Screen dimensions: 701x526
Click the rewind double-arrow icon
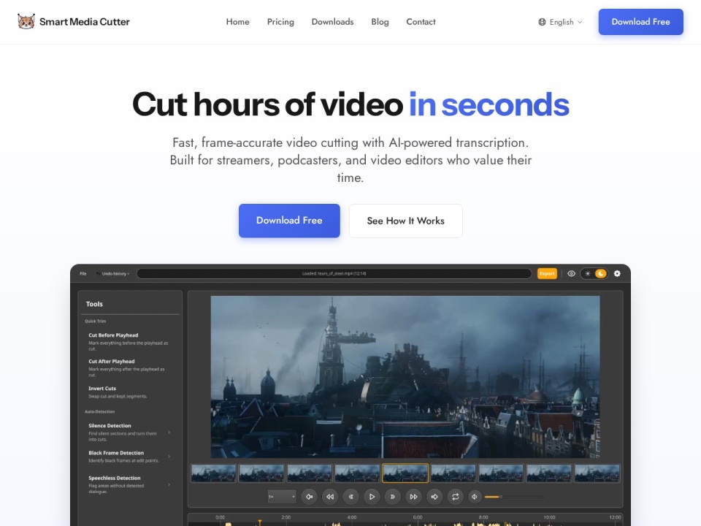tap(330, 497)
